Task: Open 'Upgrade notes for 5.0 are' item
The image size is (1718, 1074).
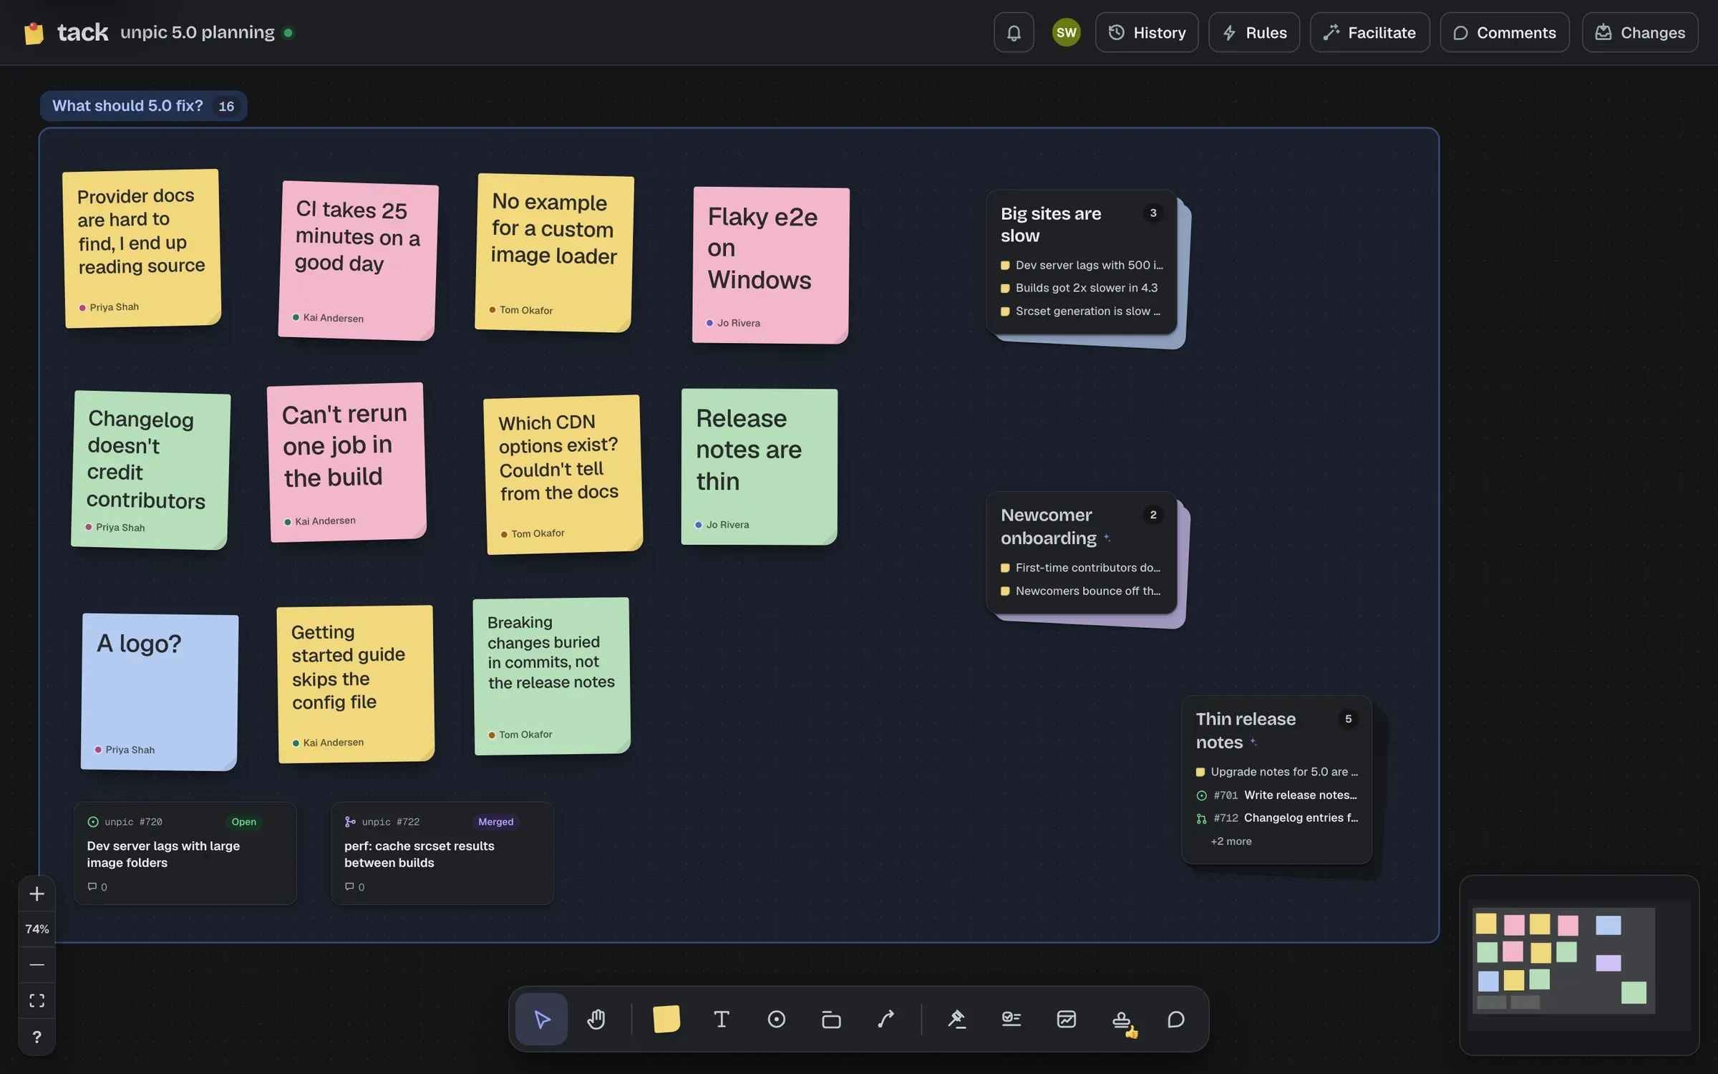Action: pyautogui.click(x=1276, y=772)
